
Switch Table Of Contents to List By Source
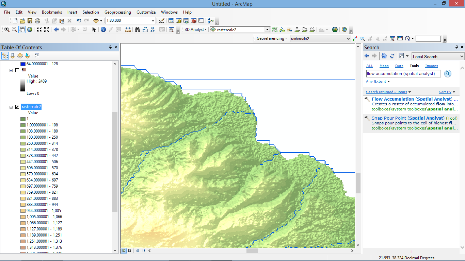tap(13, 55)
